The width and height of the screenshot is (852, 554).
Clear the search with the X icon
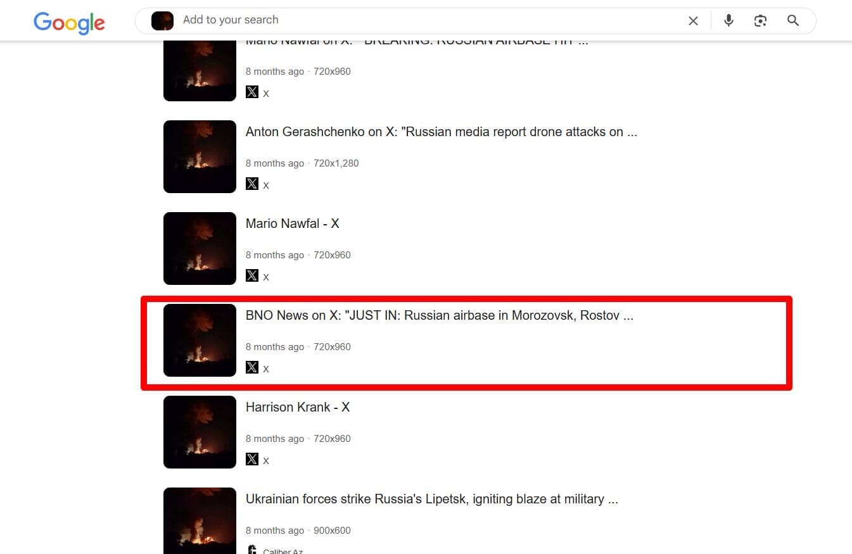693,21
